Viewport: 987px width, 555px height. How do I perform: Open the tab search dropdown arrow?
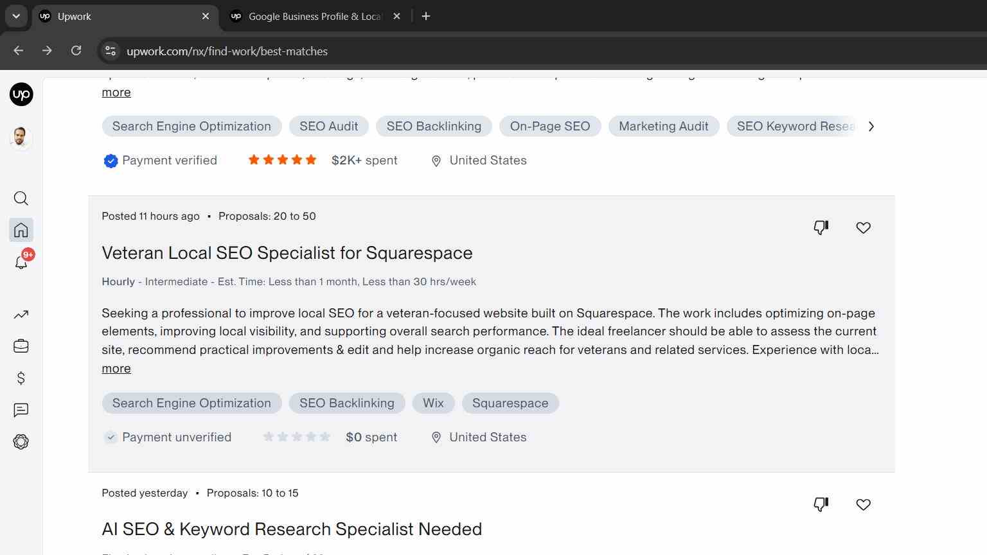pyautogui.click(x=16, y=16)
